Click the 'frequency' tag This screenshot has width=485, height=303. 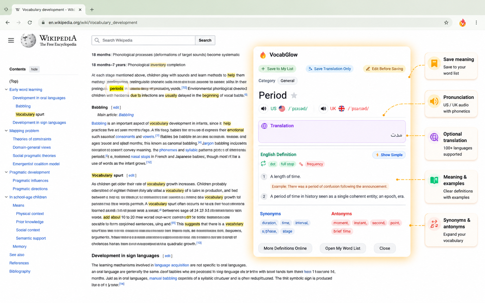coord(315,164)
